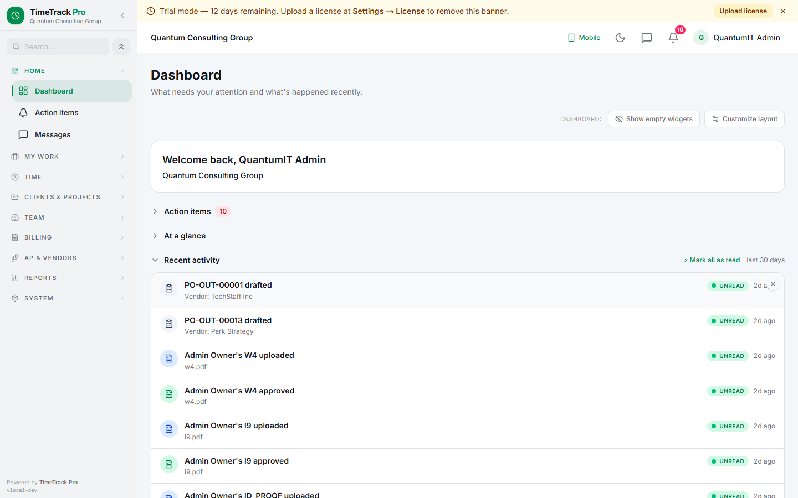Expand the BILLING sidebar section

pyautogui.click(x=69, y=237)
